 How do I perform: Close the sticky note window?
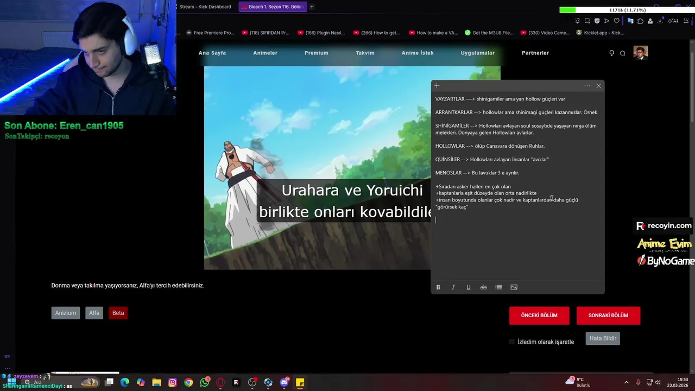click(598, 86)
